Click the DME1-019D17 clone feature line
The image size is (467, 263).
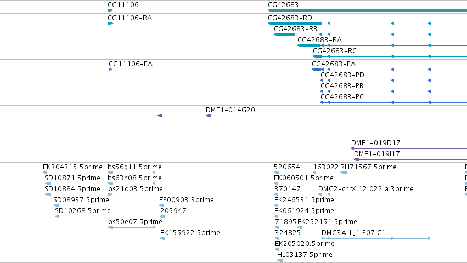[x=409, y=148]
